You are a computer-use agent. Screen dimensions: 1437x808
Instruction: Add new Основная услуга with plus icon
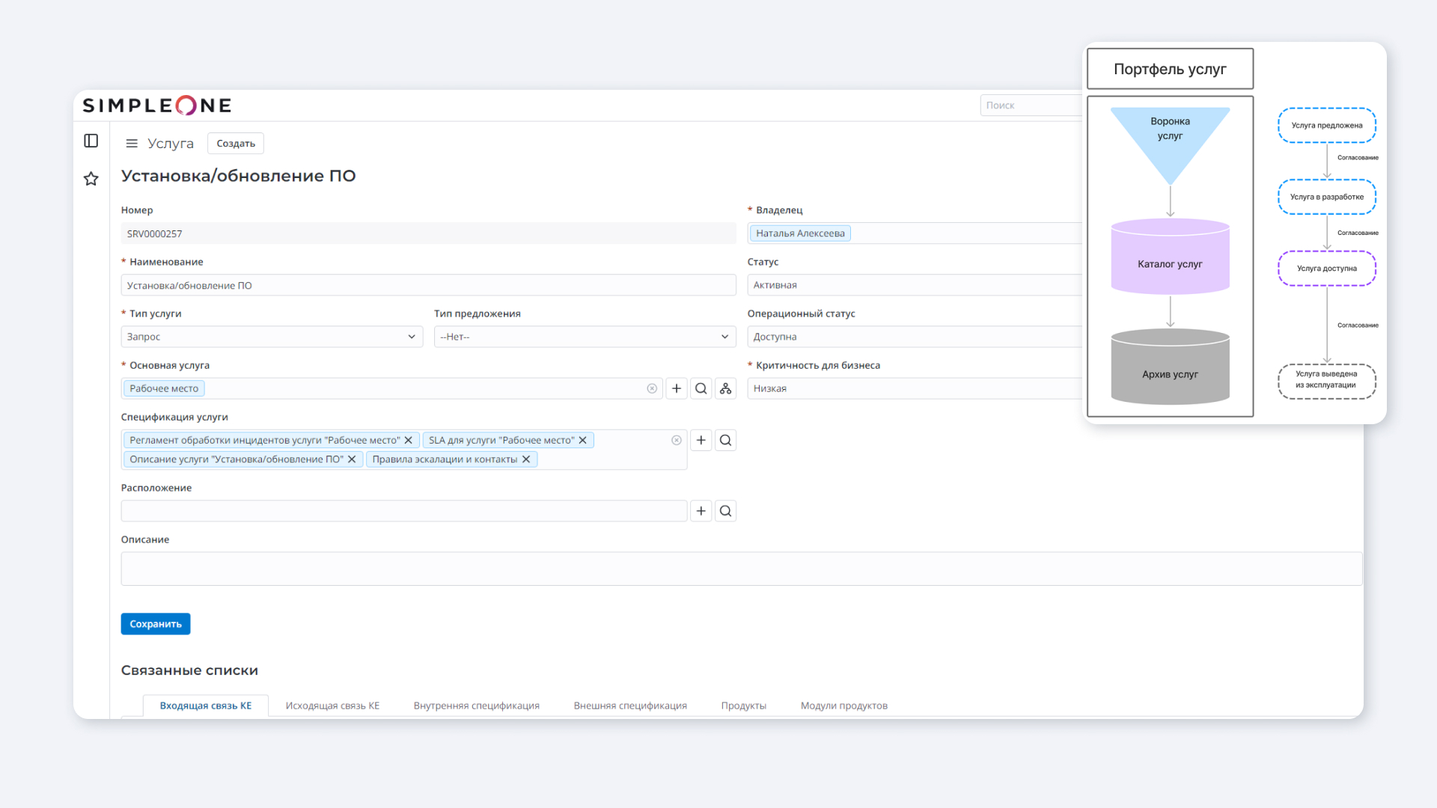pos(677,388)
